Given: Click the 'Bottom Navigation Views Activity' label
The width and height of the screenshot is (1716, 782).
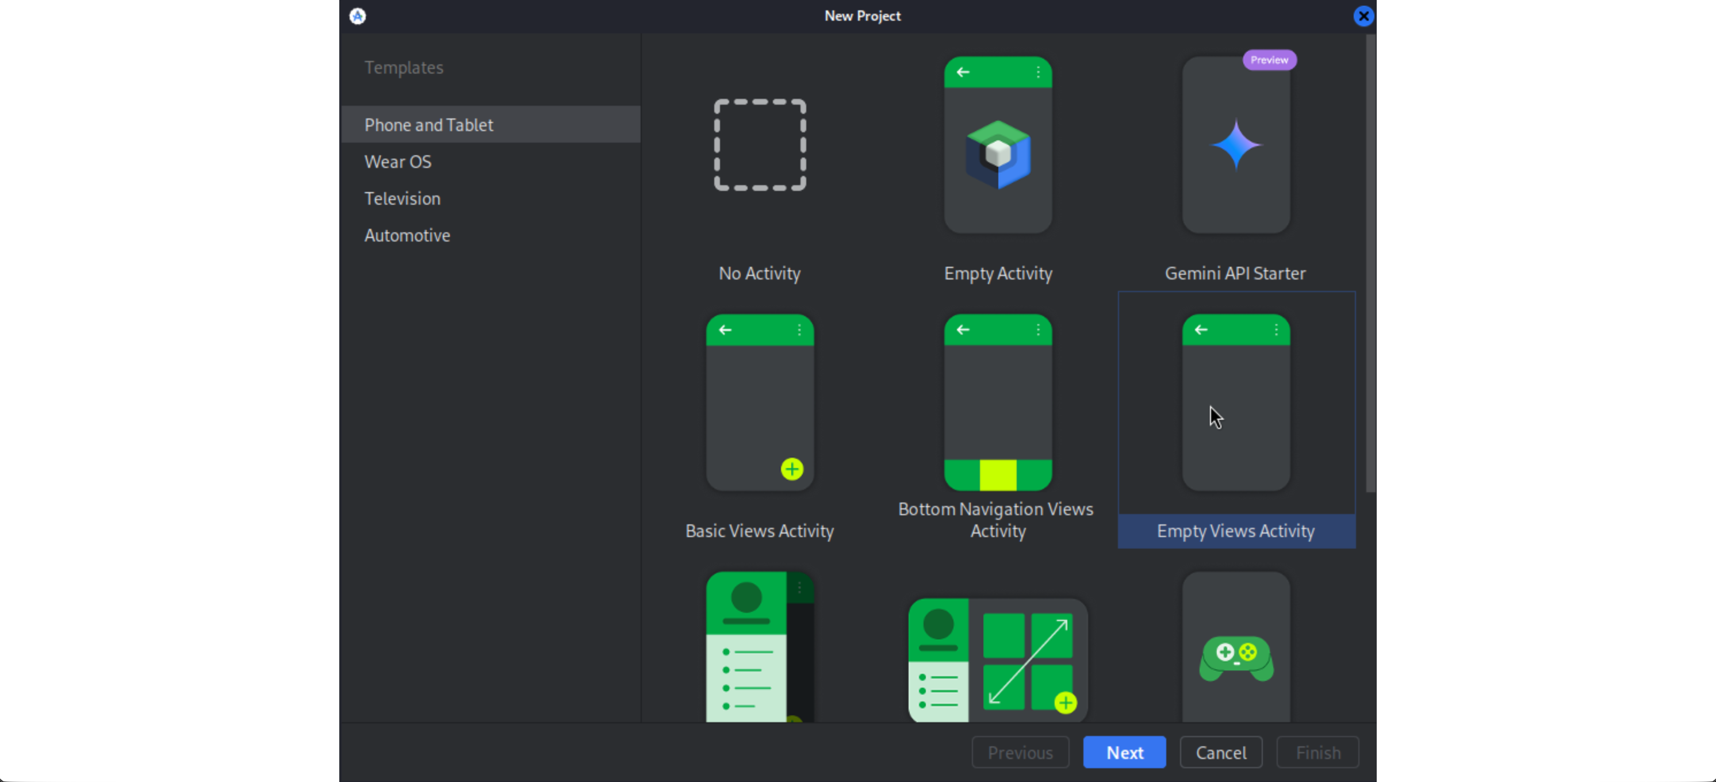Looking at the screenshot, I should click(996, 520).
